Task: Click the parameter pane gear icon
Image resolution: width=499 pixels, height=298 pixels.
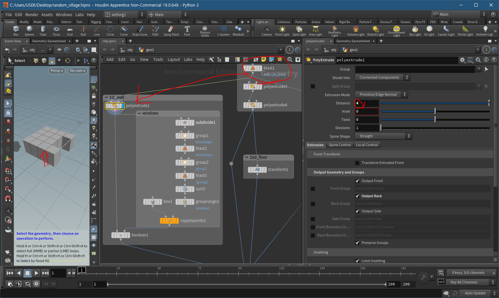Action: [x=462, y=60]
